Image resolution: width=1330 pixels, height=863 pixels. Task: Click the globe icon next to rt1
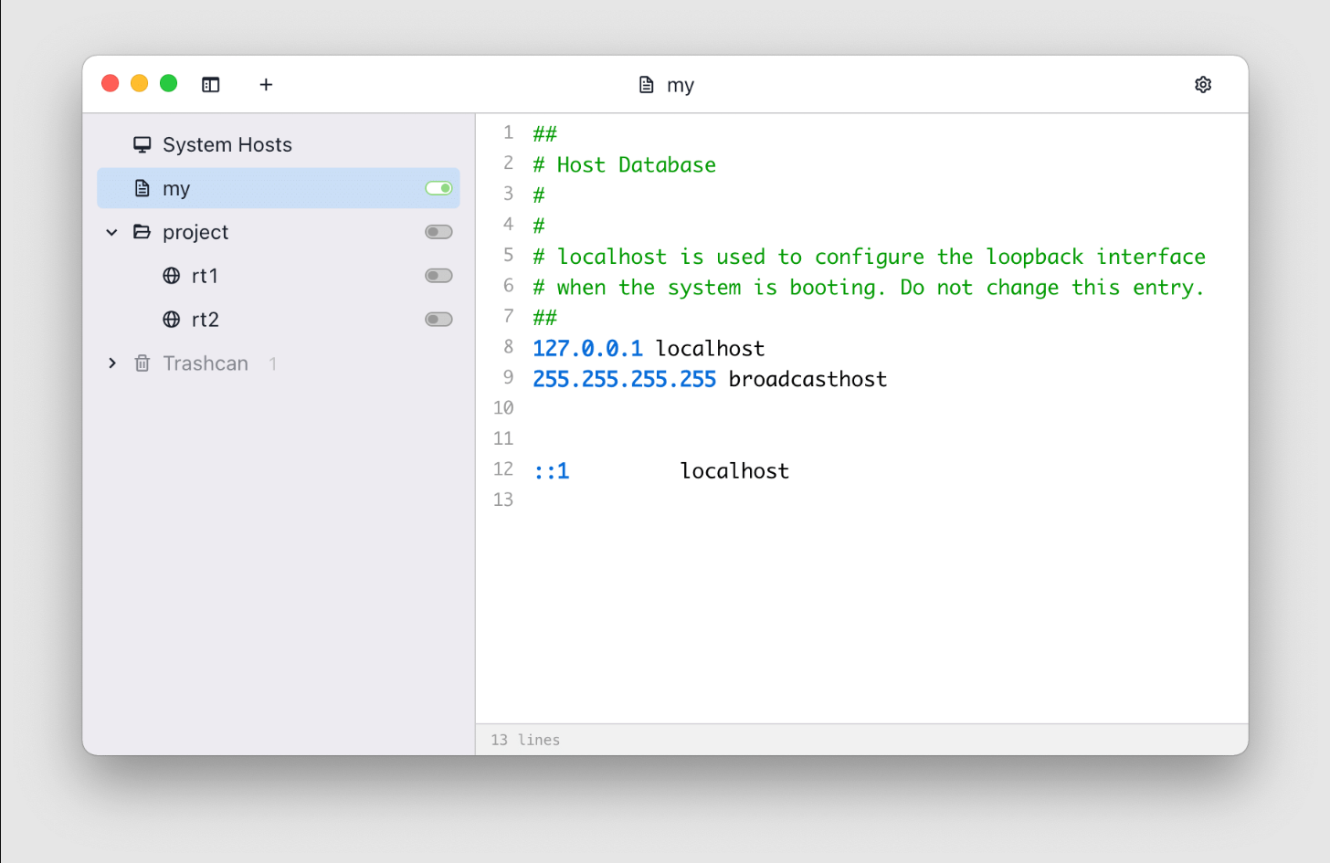172,275
